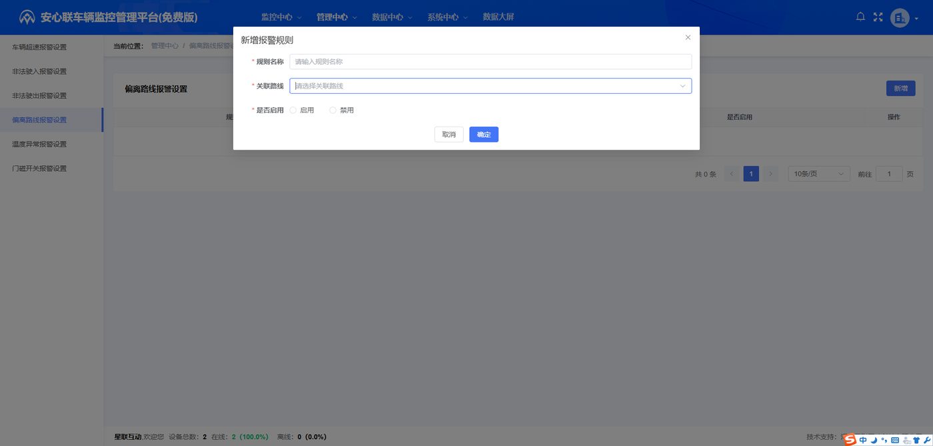
Task: Open 门磁开关报警设置 in sidebar
Action: tap(51, 168)
